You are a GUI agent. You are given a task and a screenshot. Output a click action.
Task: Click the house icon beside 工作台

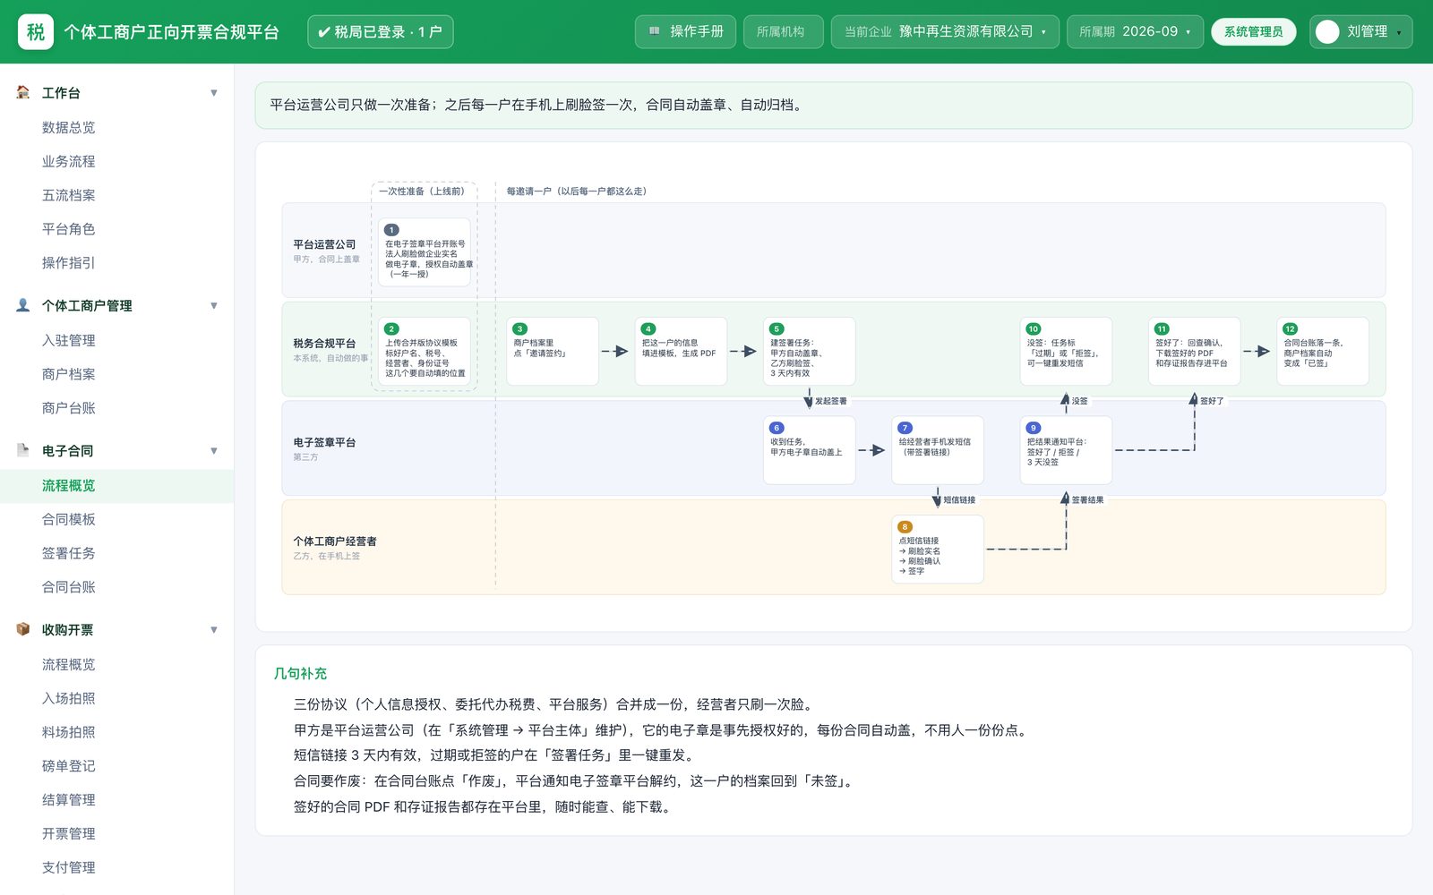(x=23, y=92)
